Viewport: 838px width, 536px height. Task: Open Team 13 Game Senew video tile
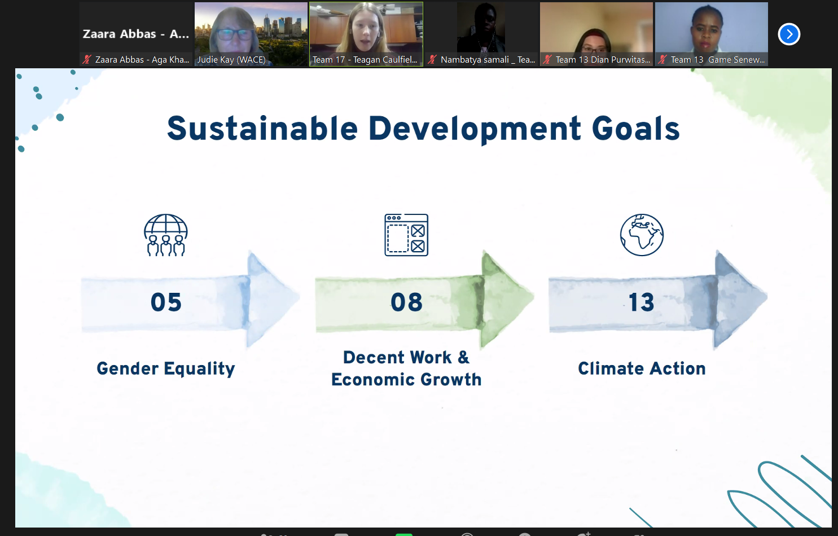coord(712,31)
